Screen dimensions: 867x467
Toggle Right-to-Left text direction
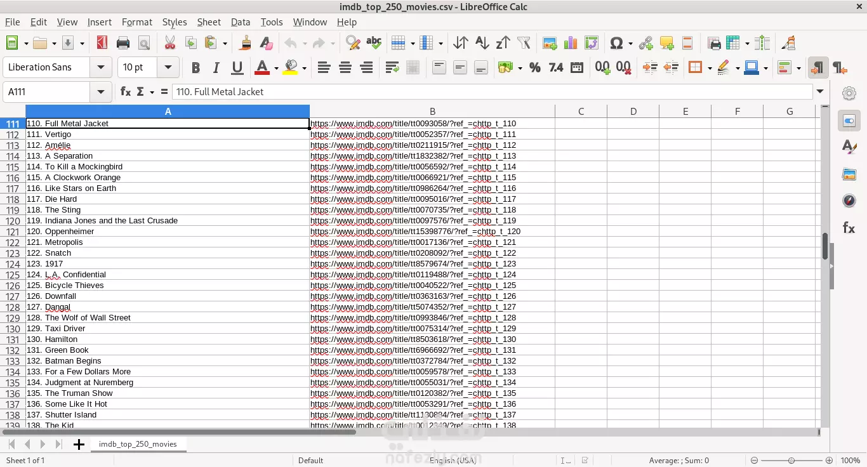tap(839, 67)
